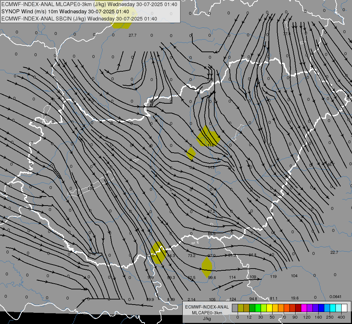Click the map value 113
The height and width of the screenshot is (324, 352).
211,167
